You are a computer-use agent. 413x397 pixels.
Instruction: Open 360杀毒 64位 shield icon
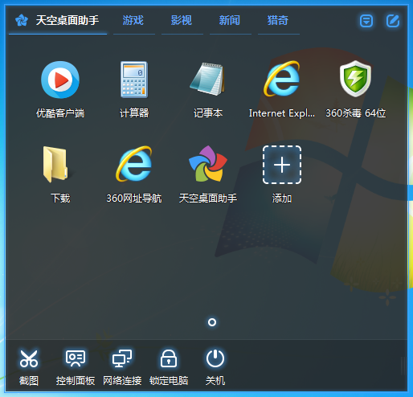(355, 79)
